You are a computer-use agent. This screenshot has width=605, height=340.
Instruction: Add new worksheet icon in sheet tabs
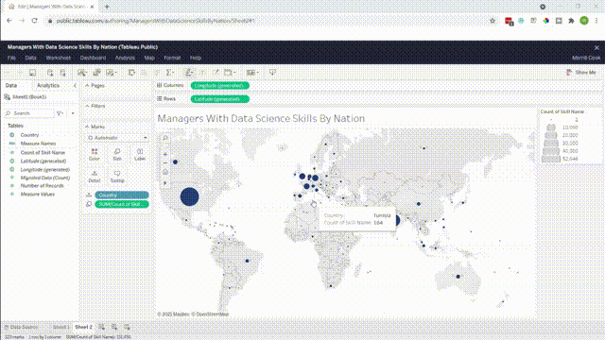(x=101, y=327)
